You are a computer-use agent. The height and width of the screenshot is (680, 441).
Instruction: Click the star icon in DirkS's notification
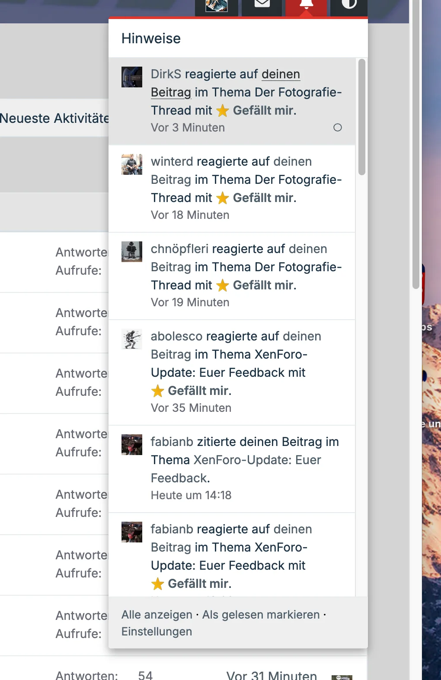click(223, 111)
